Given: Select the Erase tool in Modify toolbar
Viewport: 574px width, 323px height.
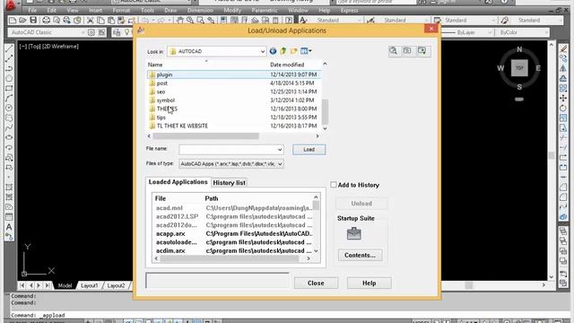Looking at the screenshot, I should point(563,48).
